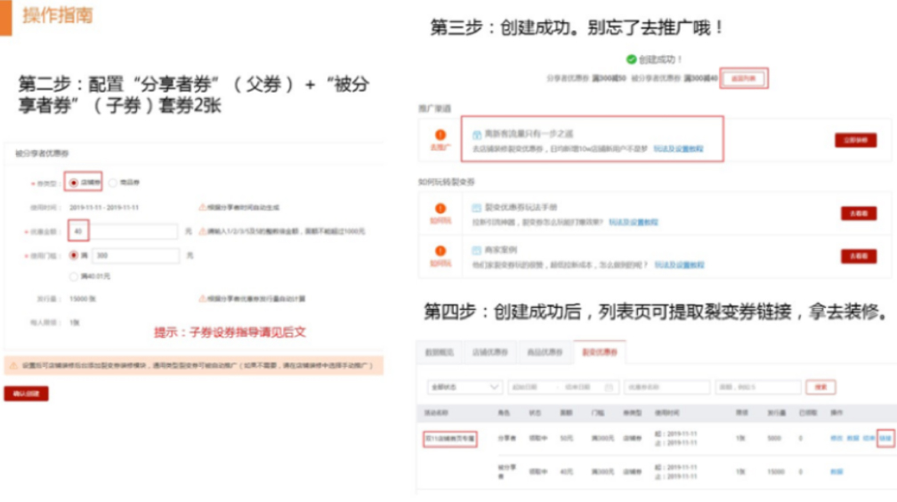Open the 全部状态 status dropdown
The image size is (897, 502).
tap(465, 387)
